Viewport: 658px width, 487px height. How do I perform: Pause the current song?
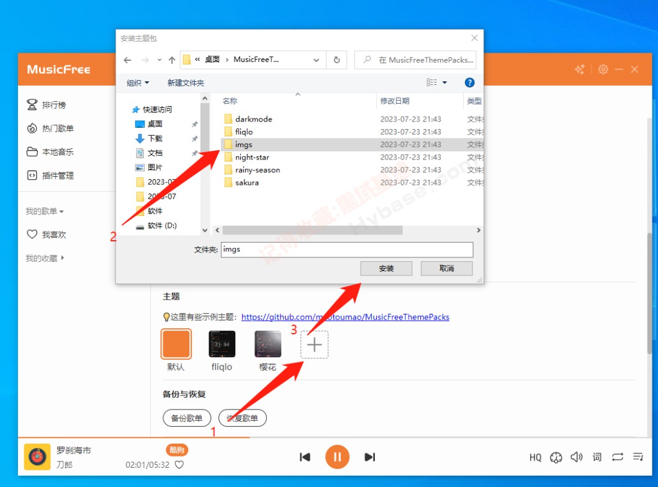[x=337, y=457]
